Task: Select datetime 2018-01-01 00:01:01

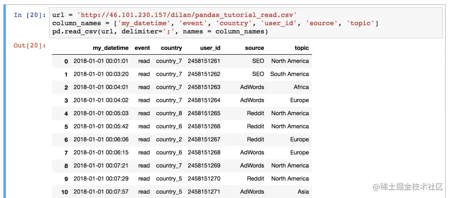Action: (x=101, y=61)
